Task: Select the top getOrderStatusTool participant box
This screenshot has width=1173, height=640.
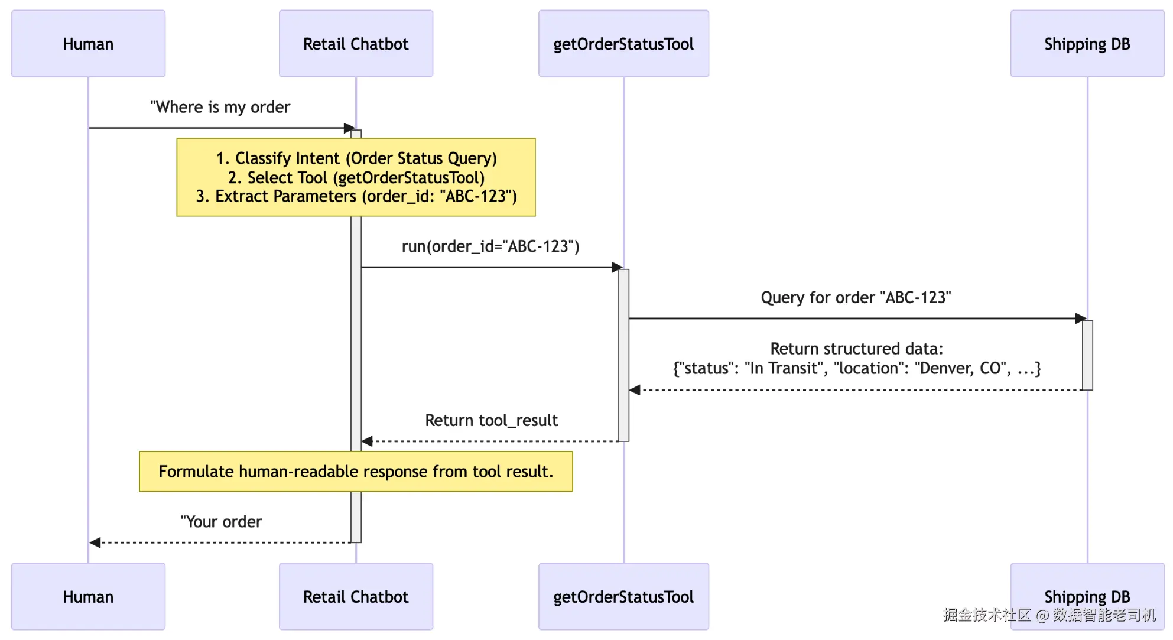Action: (x=623, y=44)
